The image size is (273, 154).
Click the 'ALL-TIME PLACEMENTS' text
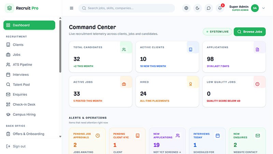155,101
